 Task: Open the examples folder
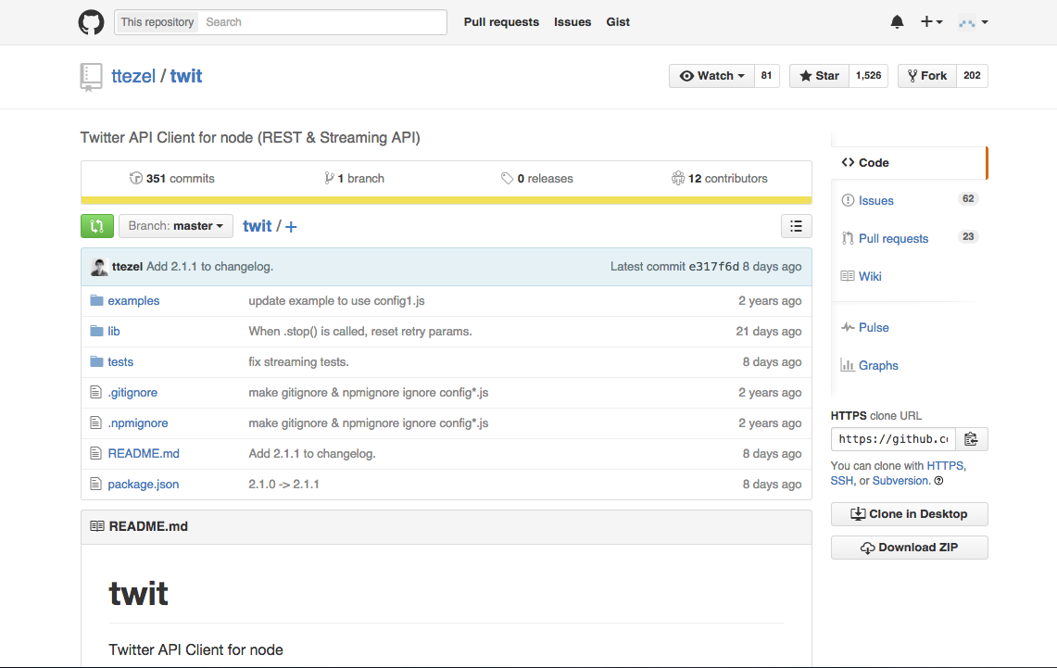tap(133, 300)
